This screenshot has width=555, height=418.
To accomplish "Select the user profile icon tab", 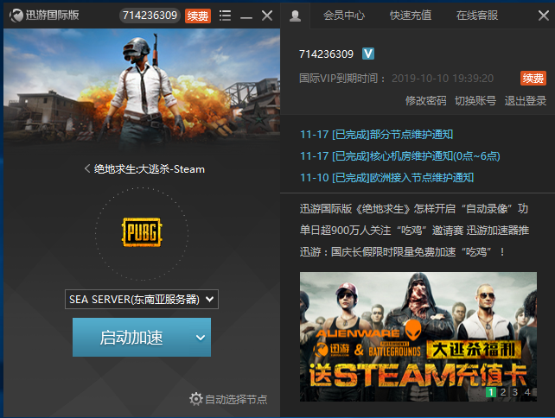I will [x=295, y=16].
